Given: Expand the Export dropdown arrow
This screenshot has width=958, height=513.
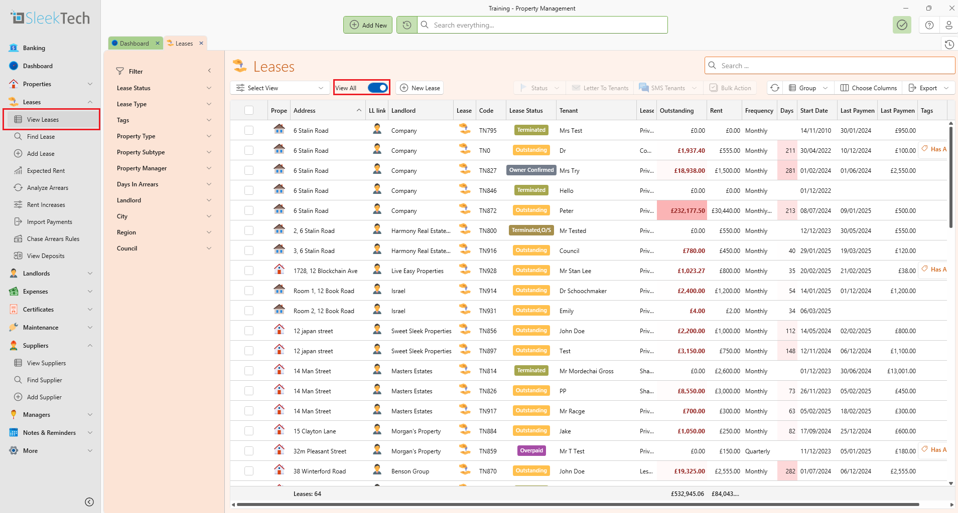Looking at the screenshot, I should pyautogui.click(x=946, y=88).
